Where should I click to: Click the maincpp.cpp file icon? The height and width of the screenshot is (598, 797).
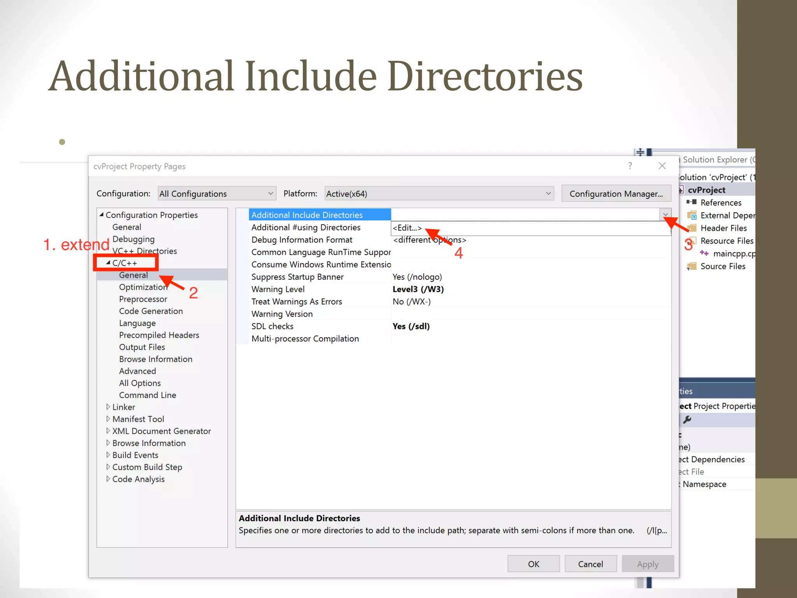point(704,253)
